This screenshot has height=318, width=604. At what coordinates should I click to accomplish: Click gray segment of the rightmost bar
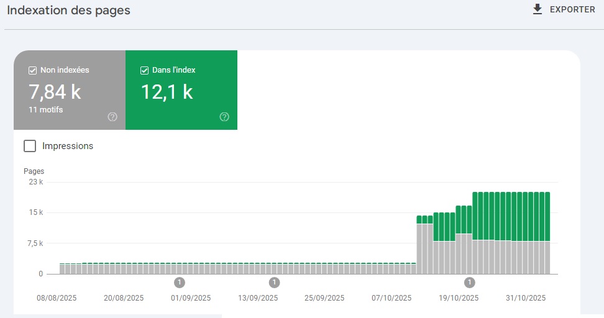[547, 257]
